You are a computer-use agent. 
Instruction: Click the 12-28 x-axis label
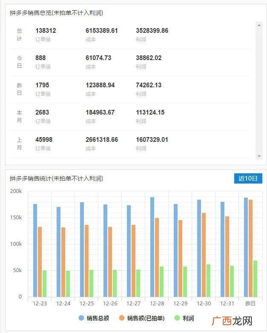pos(157,304)
